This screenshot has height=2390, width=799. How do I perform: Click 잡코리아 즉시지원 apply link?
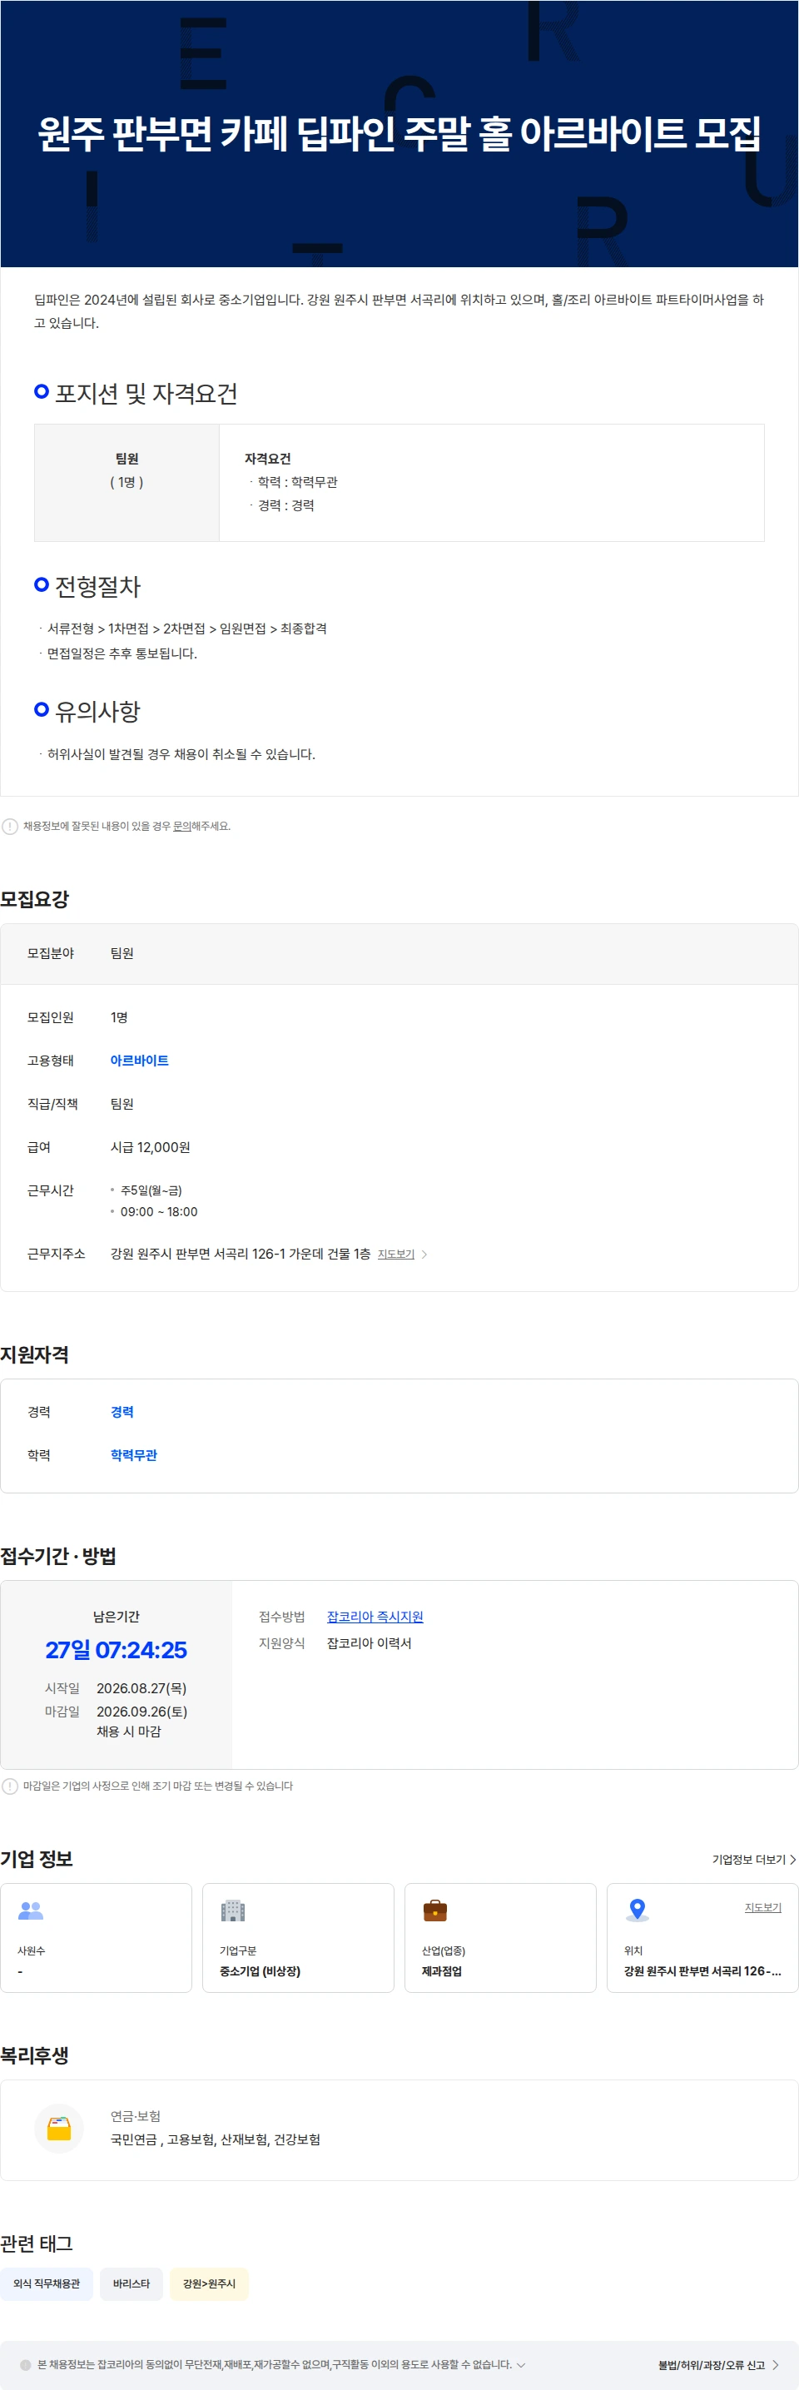pos(375,1616)
